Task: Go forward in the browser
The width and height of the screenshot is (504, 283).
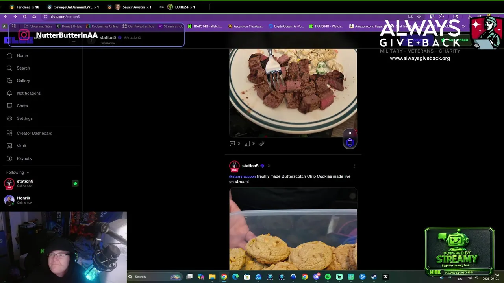Action: coord(15,17)
